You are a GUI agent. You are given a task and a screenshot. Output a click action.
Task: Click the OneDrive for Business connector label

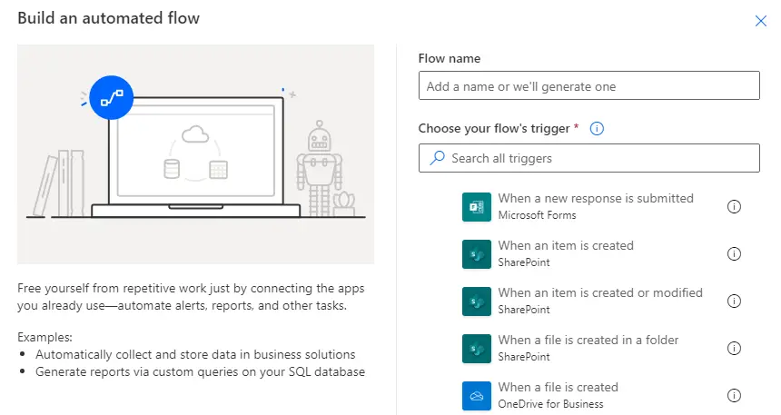tap(550, 404)
